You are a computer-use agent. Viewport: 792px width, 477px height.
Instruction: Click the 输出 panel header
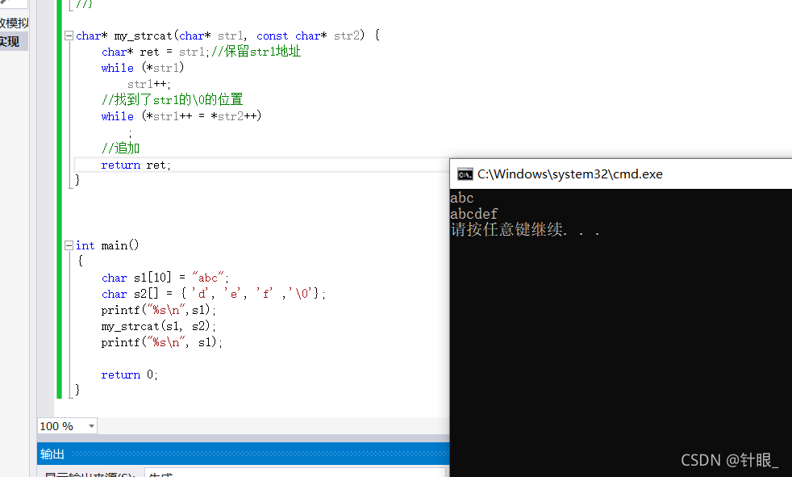(x=243, y=454)
